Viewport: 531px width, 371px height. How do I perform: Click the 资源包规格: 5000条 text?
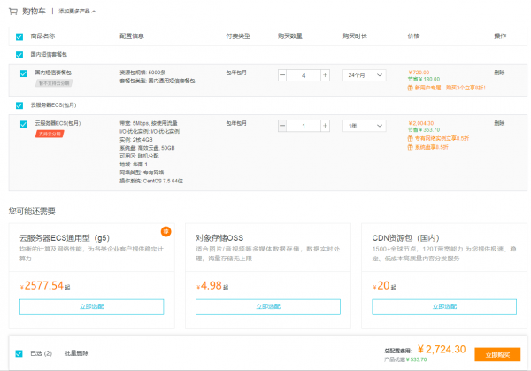pyautogui.click(x=142, y=73)
